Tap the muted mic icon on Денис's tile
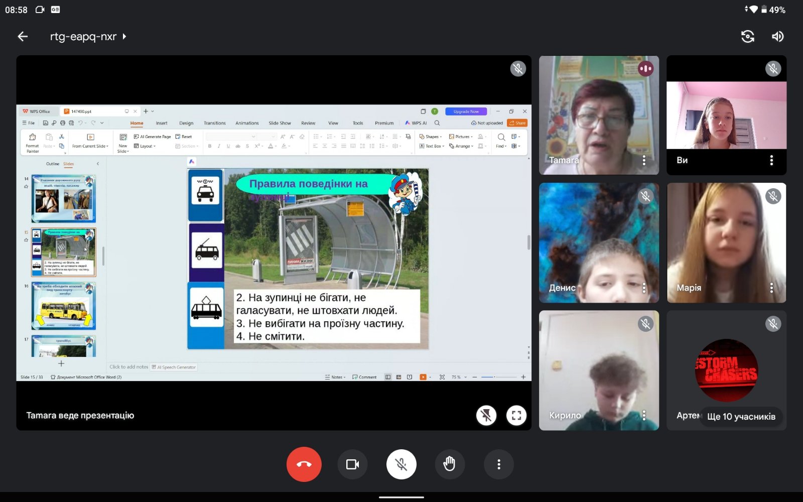 [646, 196]
